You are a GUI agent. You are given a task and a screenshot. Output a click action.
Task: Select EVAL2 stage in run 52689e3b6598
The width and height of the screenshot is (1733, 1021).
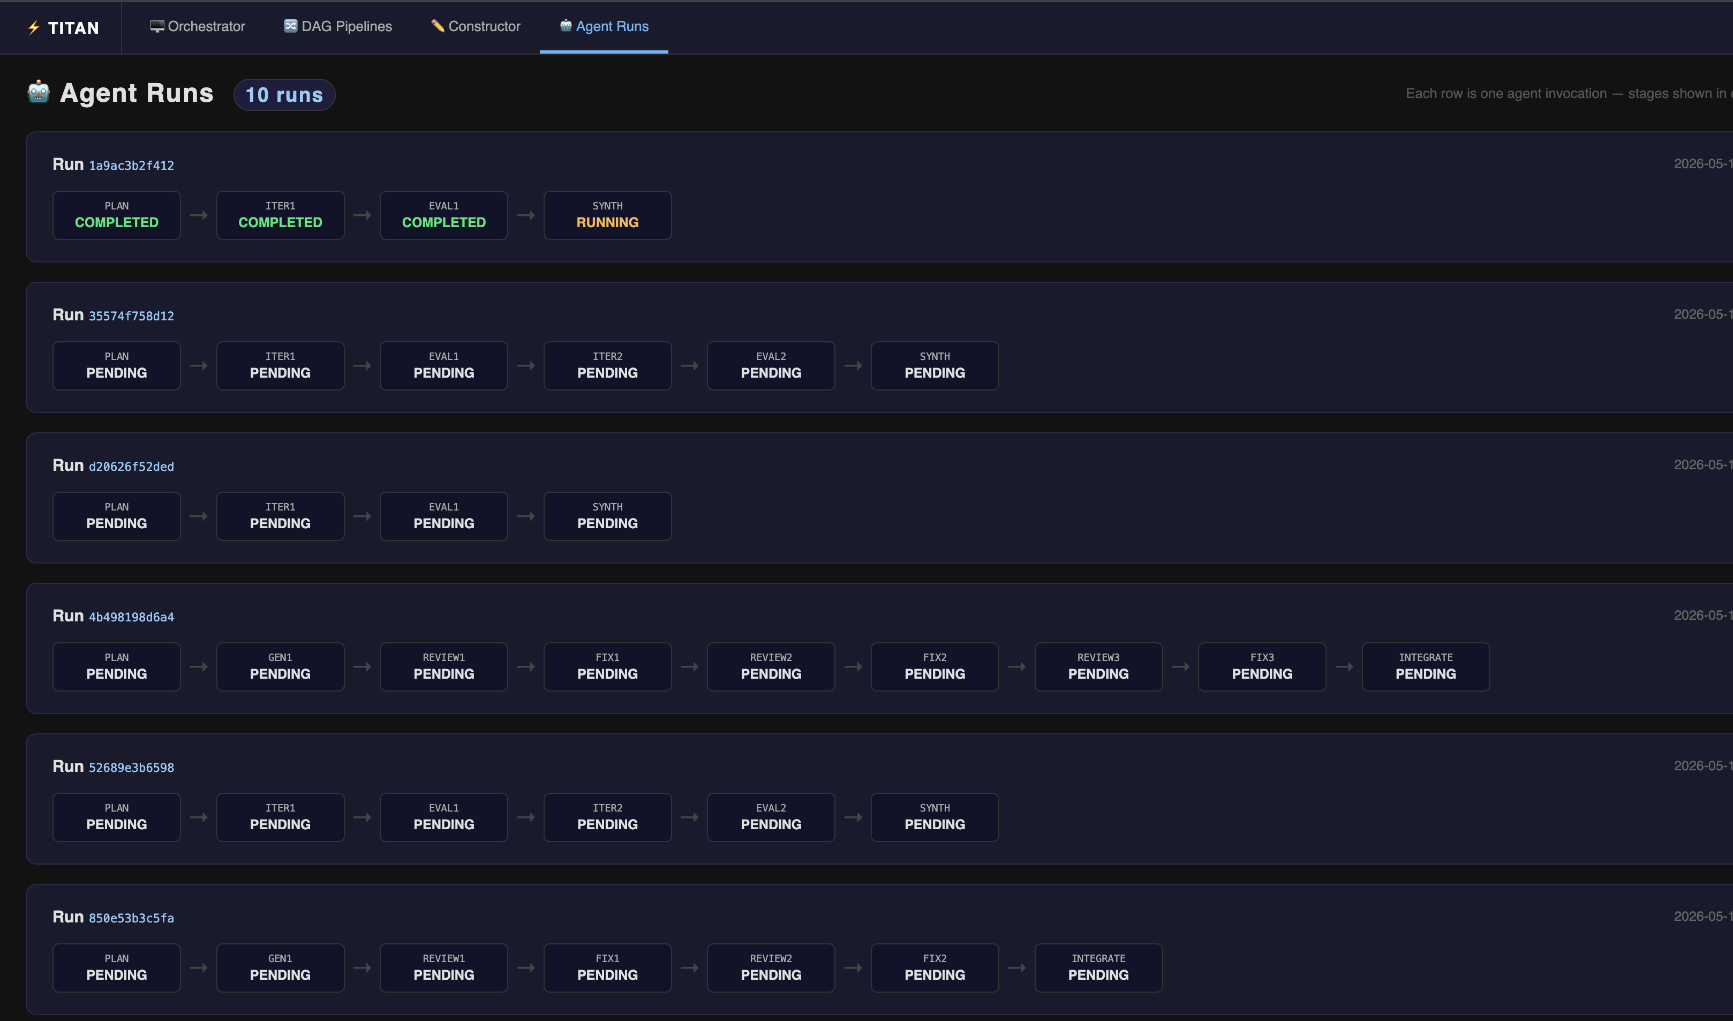(x=772, y=818)
